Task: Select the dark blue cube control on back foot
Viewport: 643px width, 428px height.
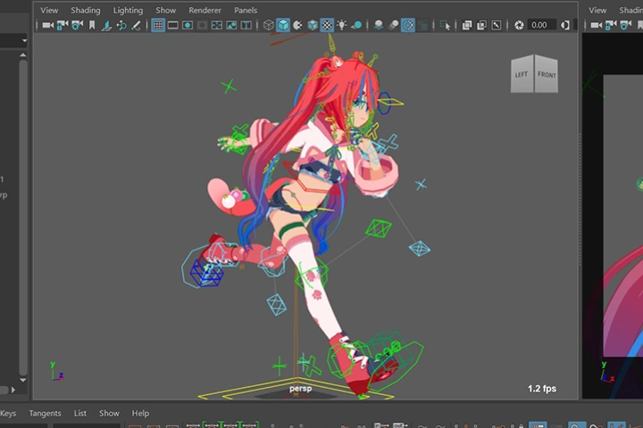Action: 206,273
